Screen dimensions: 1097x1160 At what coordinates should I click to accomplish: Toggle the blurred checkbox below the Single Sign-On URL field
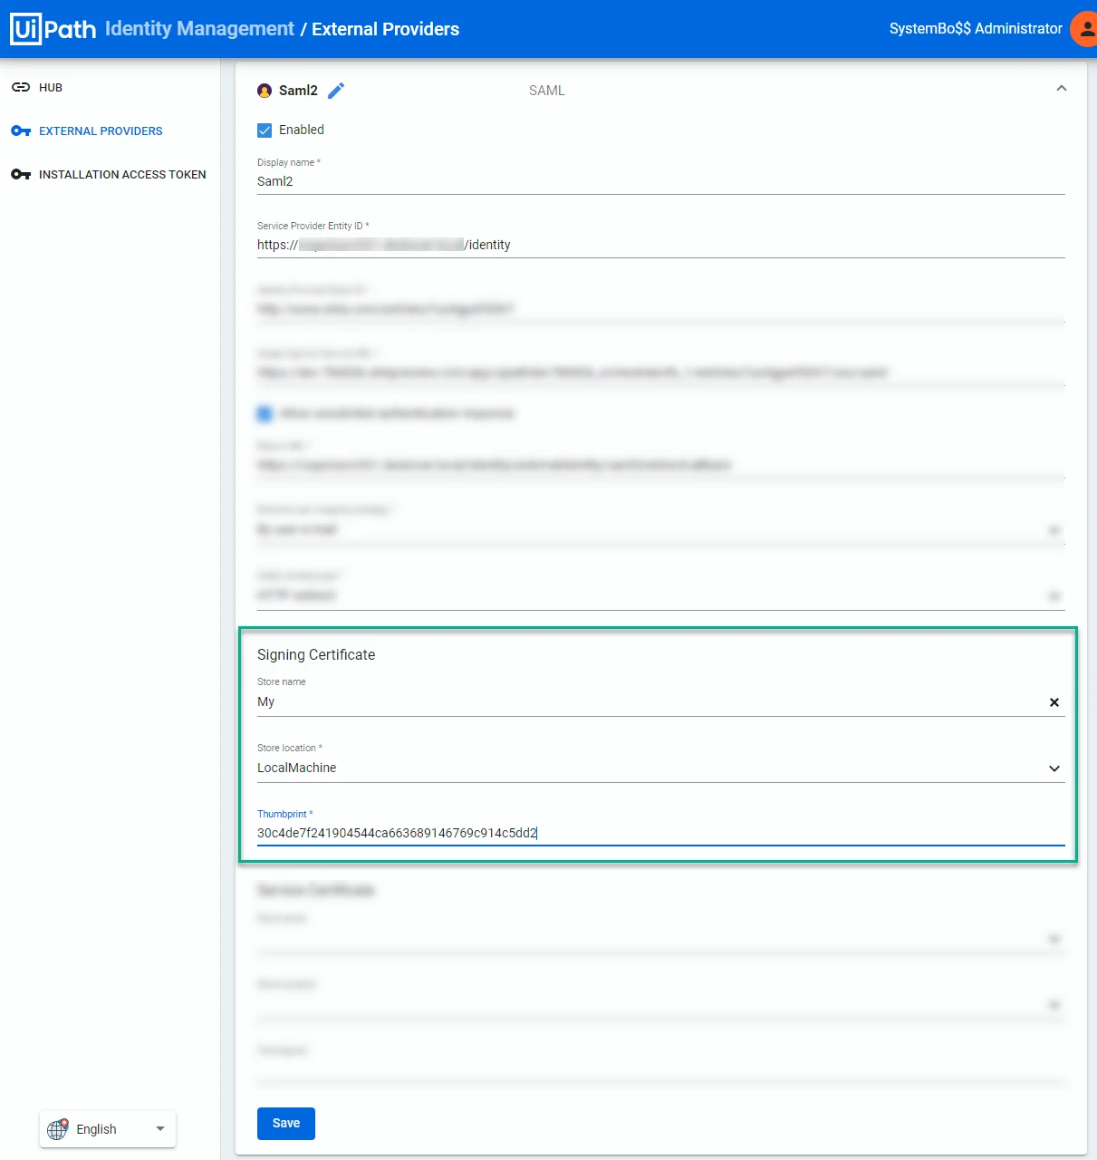[x=265, y=414]
